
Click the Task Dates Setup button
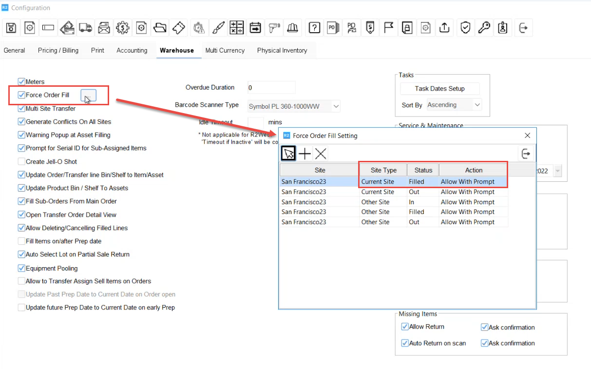pos(439,89)
